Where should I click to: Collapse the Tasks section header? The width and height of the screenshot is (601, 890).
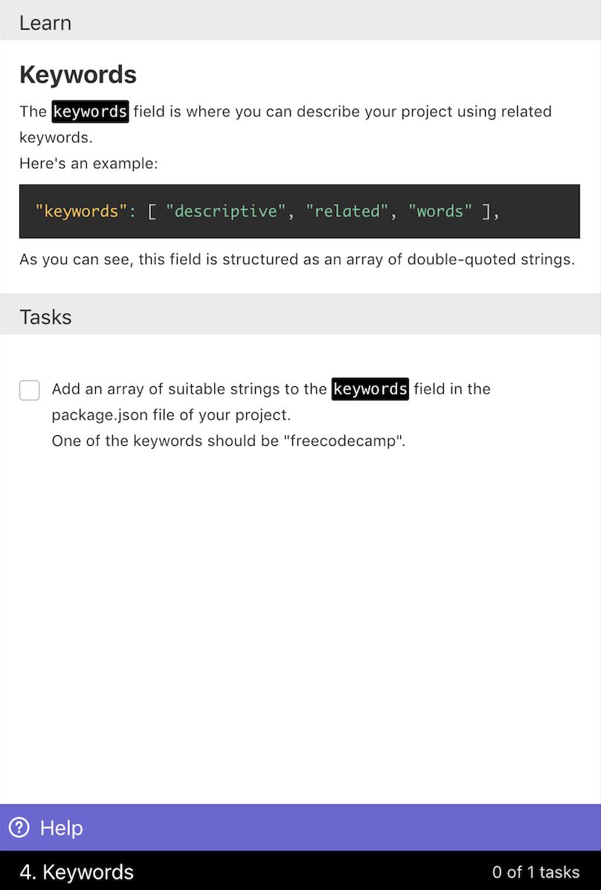[45, 317]
